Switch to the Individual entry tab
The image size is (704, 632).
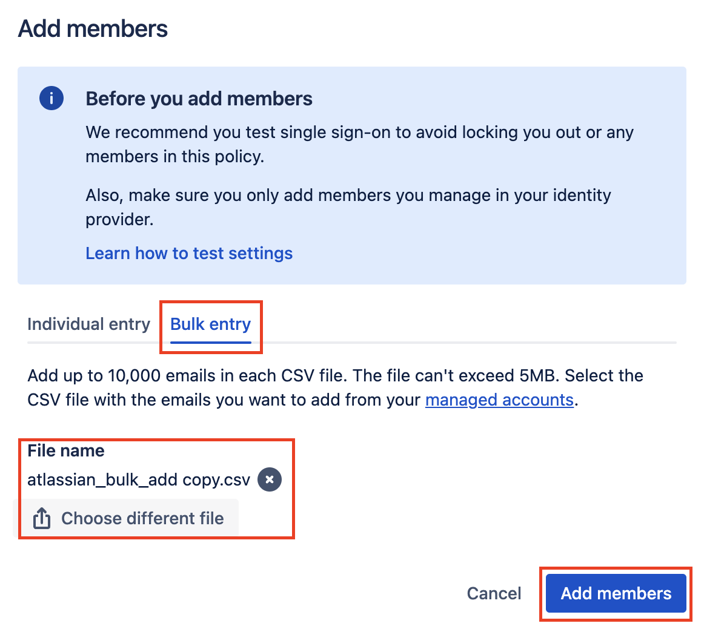88,324
